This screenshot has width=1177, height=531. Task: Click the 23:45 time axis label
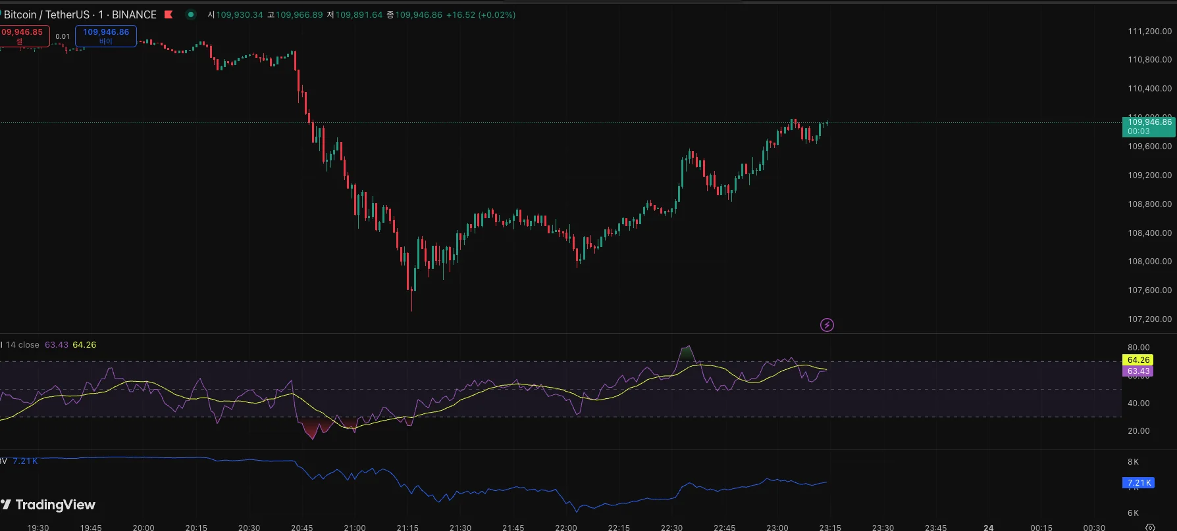(x=936, y=528)
